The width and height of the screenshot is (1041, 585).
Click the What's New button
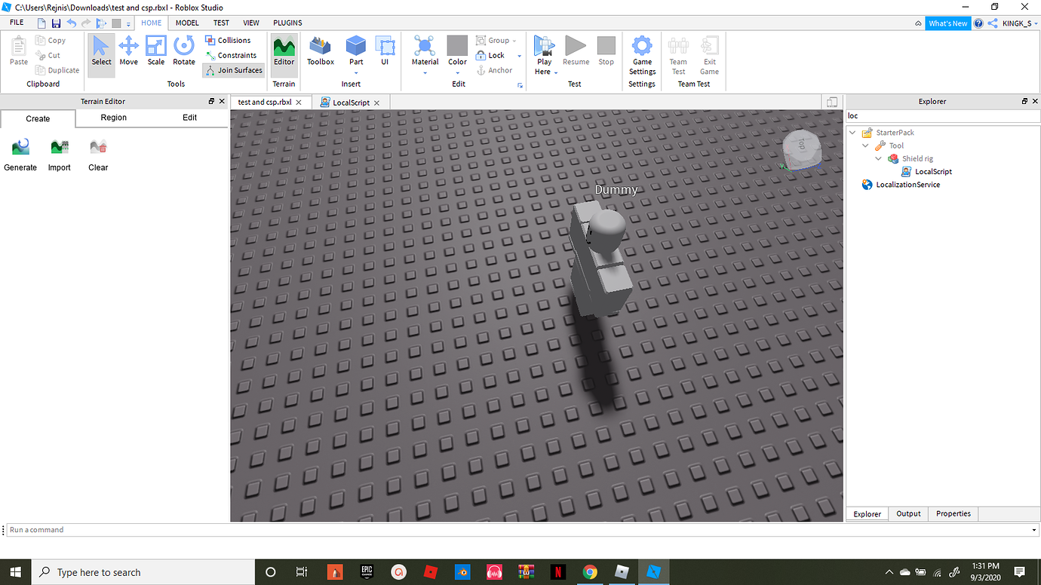coord(948,23)
